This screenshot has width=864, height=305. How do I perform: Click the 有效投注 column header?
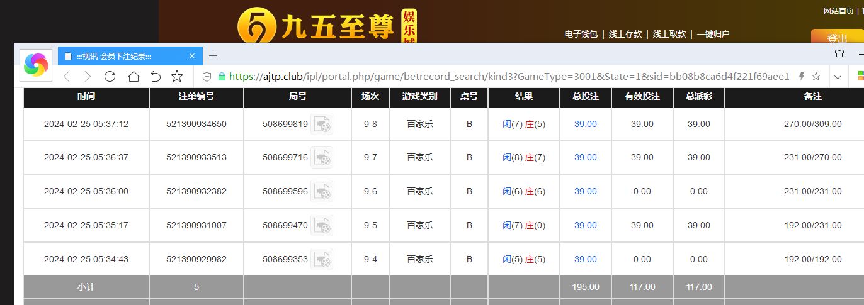click(x=642, y=97)
